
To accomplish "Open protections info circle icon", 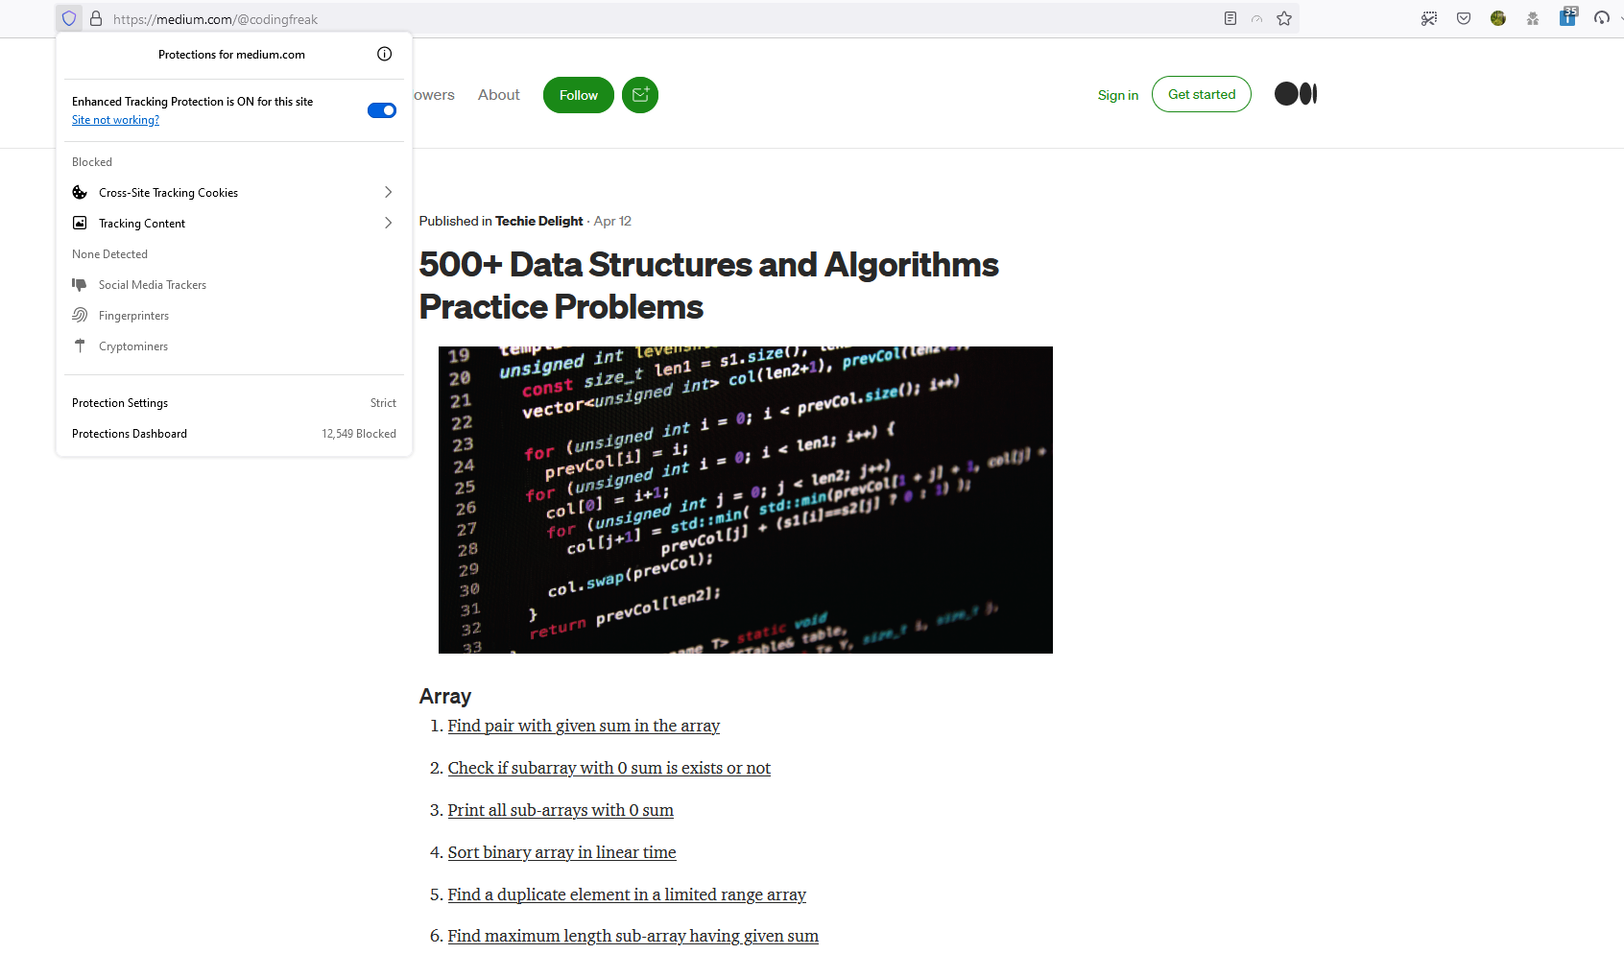I will point(385,54).
